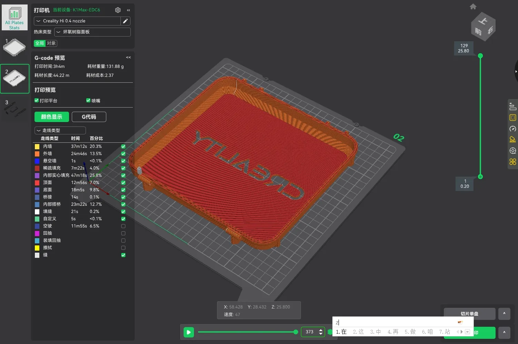Select plate 1 thumbnail

(x=14, y=47)
